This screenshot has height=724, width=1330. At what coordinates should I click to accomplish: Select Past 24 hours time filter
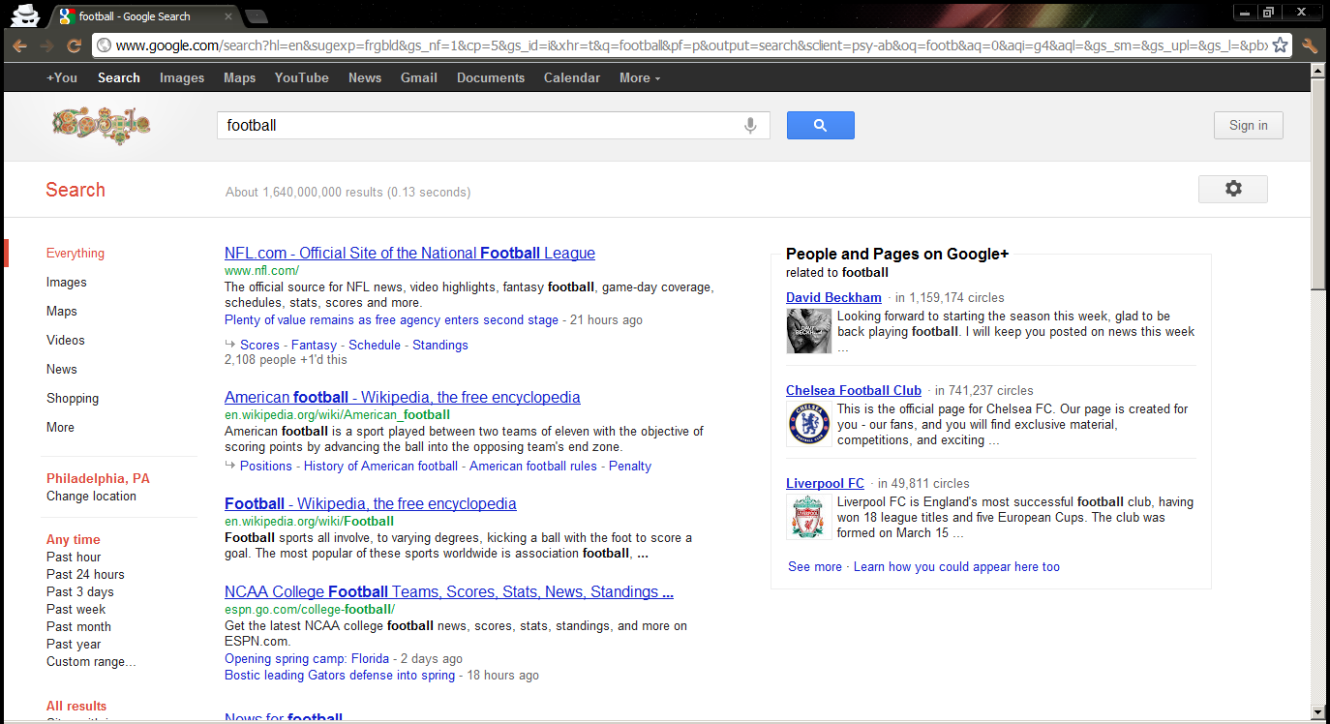[x=85, y=574]
